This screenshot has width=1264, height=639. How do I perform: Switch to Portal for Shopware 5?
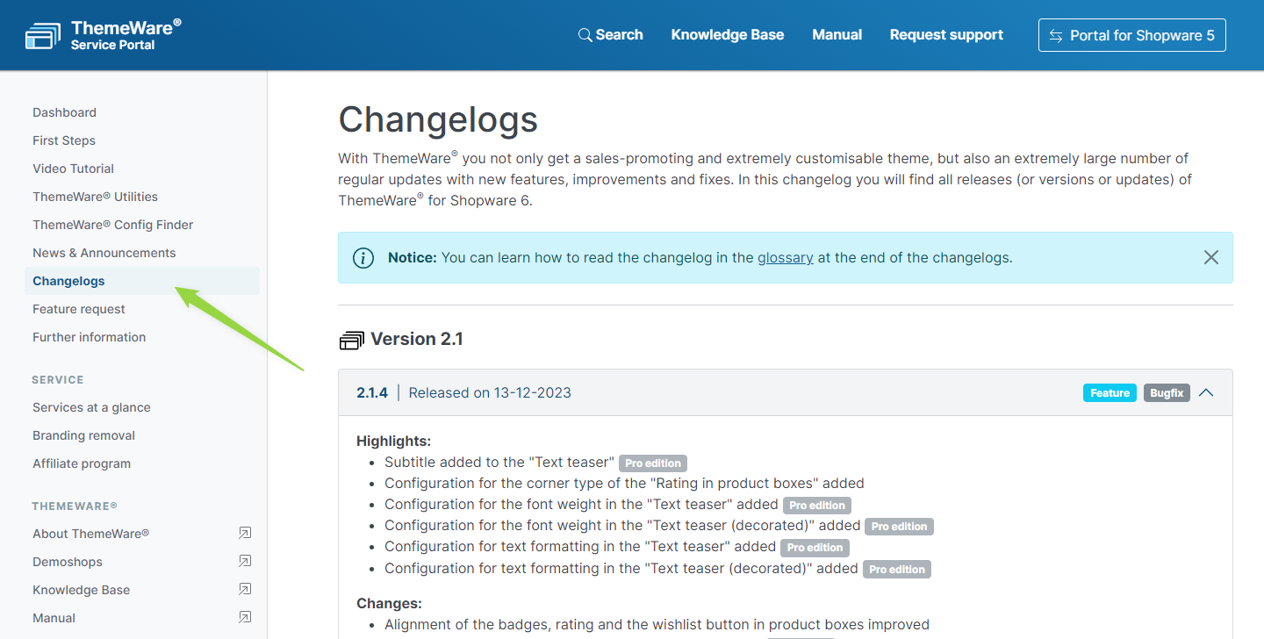pyautogui.click(x=1132, y=36)
